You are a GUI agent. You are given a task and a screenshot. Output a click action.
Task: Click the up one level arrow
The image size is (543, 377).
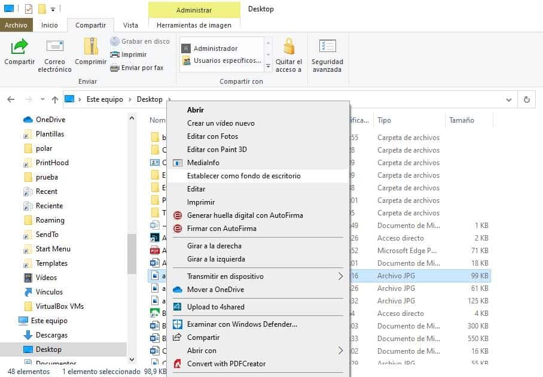point(54,99)
